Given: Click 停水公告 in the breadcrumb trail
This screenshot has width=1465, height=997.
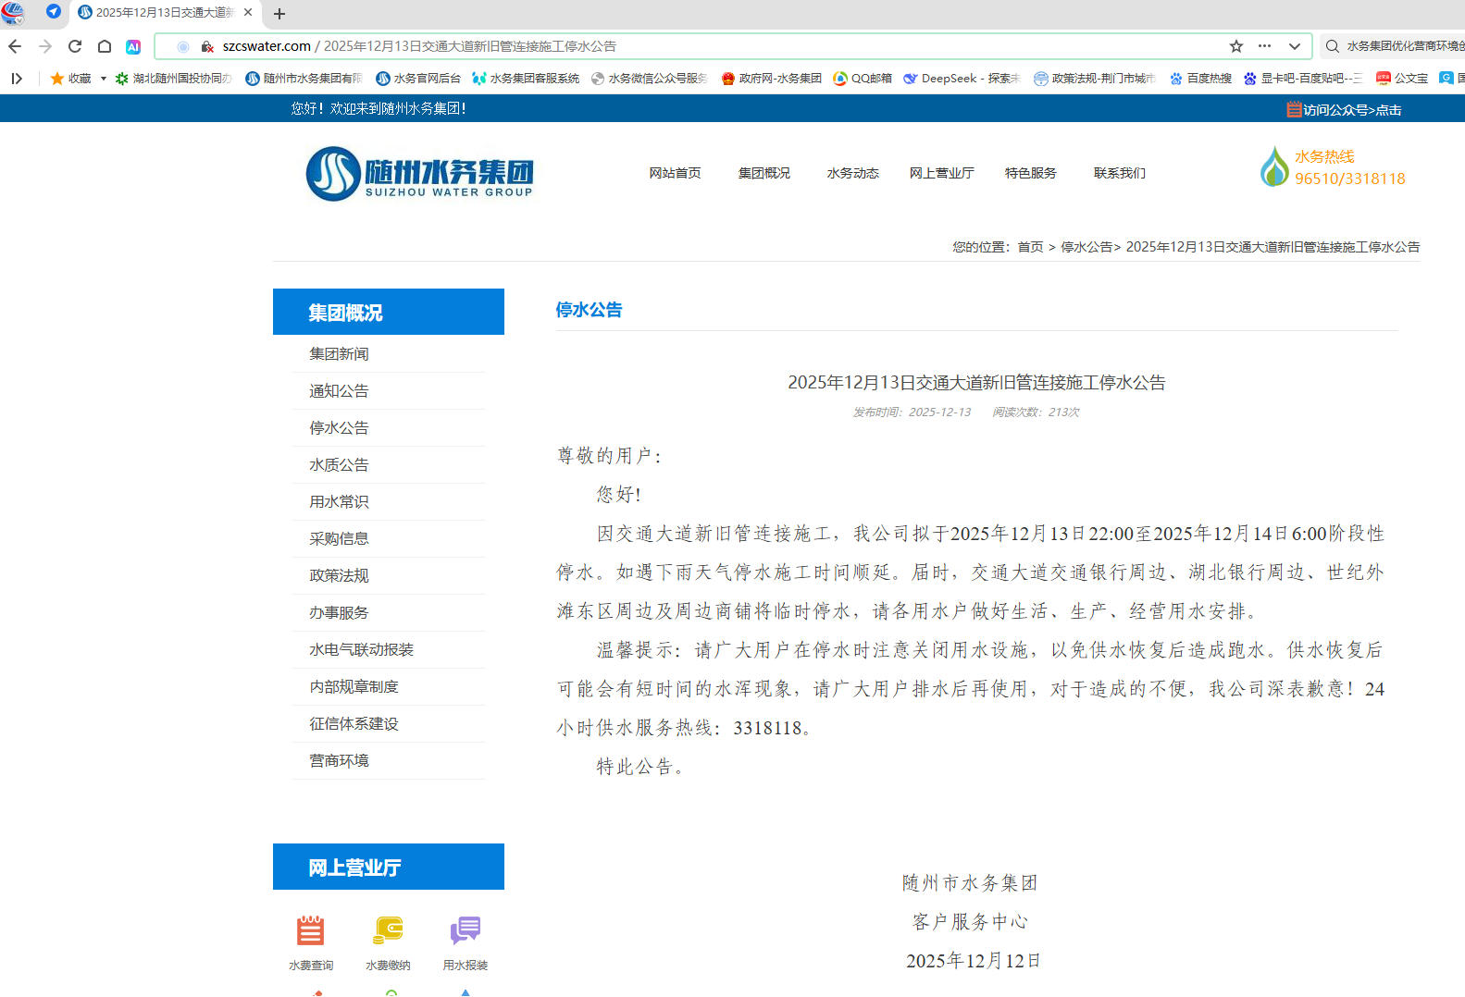Looking at the screenshot, I should click(1086, 247).
